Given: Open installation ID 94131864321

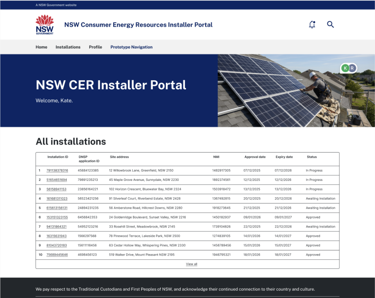Looking at the screenshot, I should pos(56,227).
